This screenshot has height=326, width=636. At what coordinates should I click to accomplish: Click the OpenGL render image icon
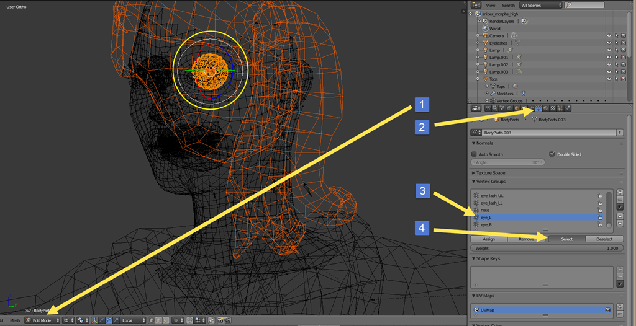click(x=220, y=320)
